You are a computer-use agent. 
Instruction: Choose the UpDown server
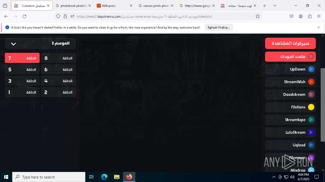click(x=290, y=69)
